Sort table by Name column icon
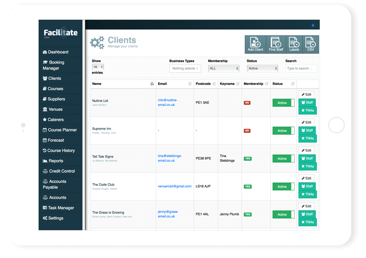The width and height of the screenshot is (366, 258). click(152, 84)
